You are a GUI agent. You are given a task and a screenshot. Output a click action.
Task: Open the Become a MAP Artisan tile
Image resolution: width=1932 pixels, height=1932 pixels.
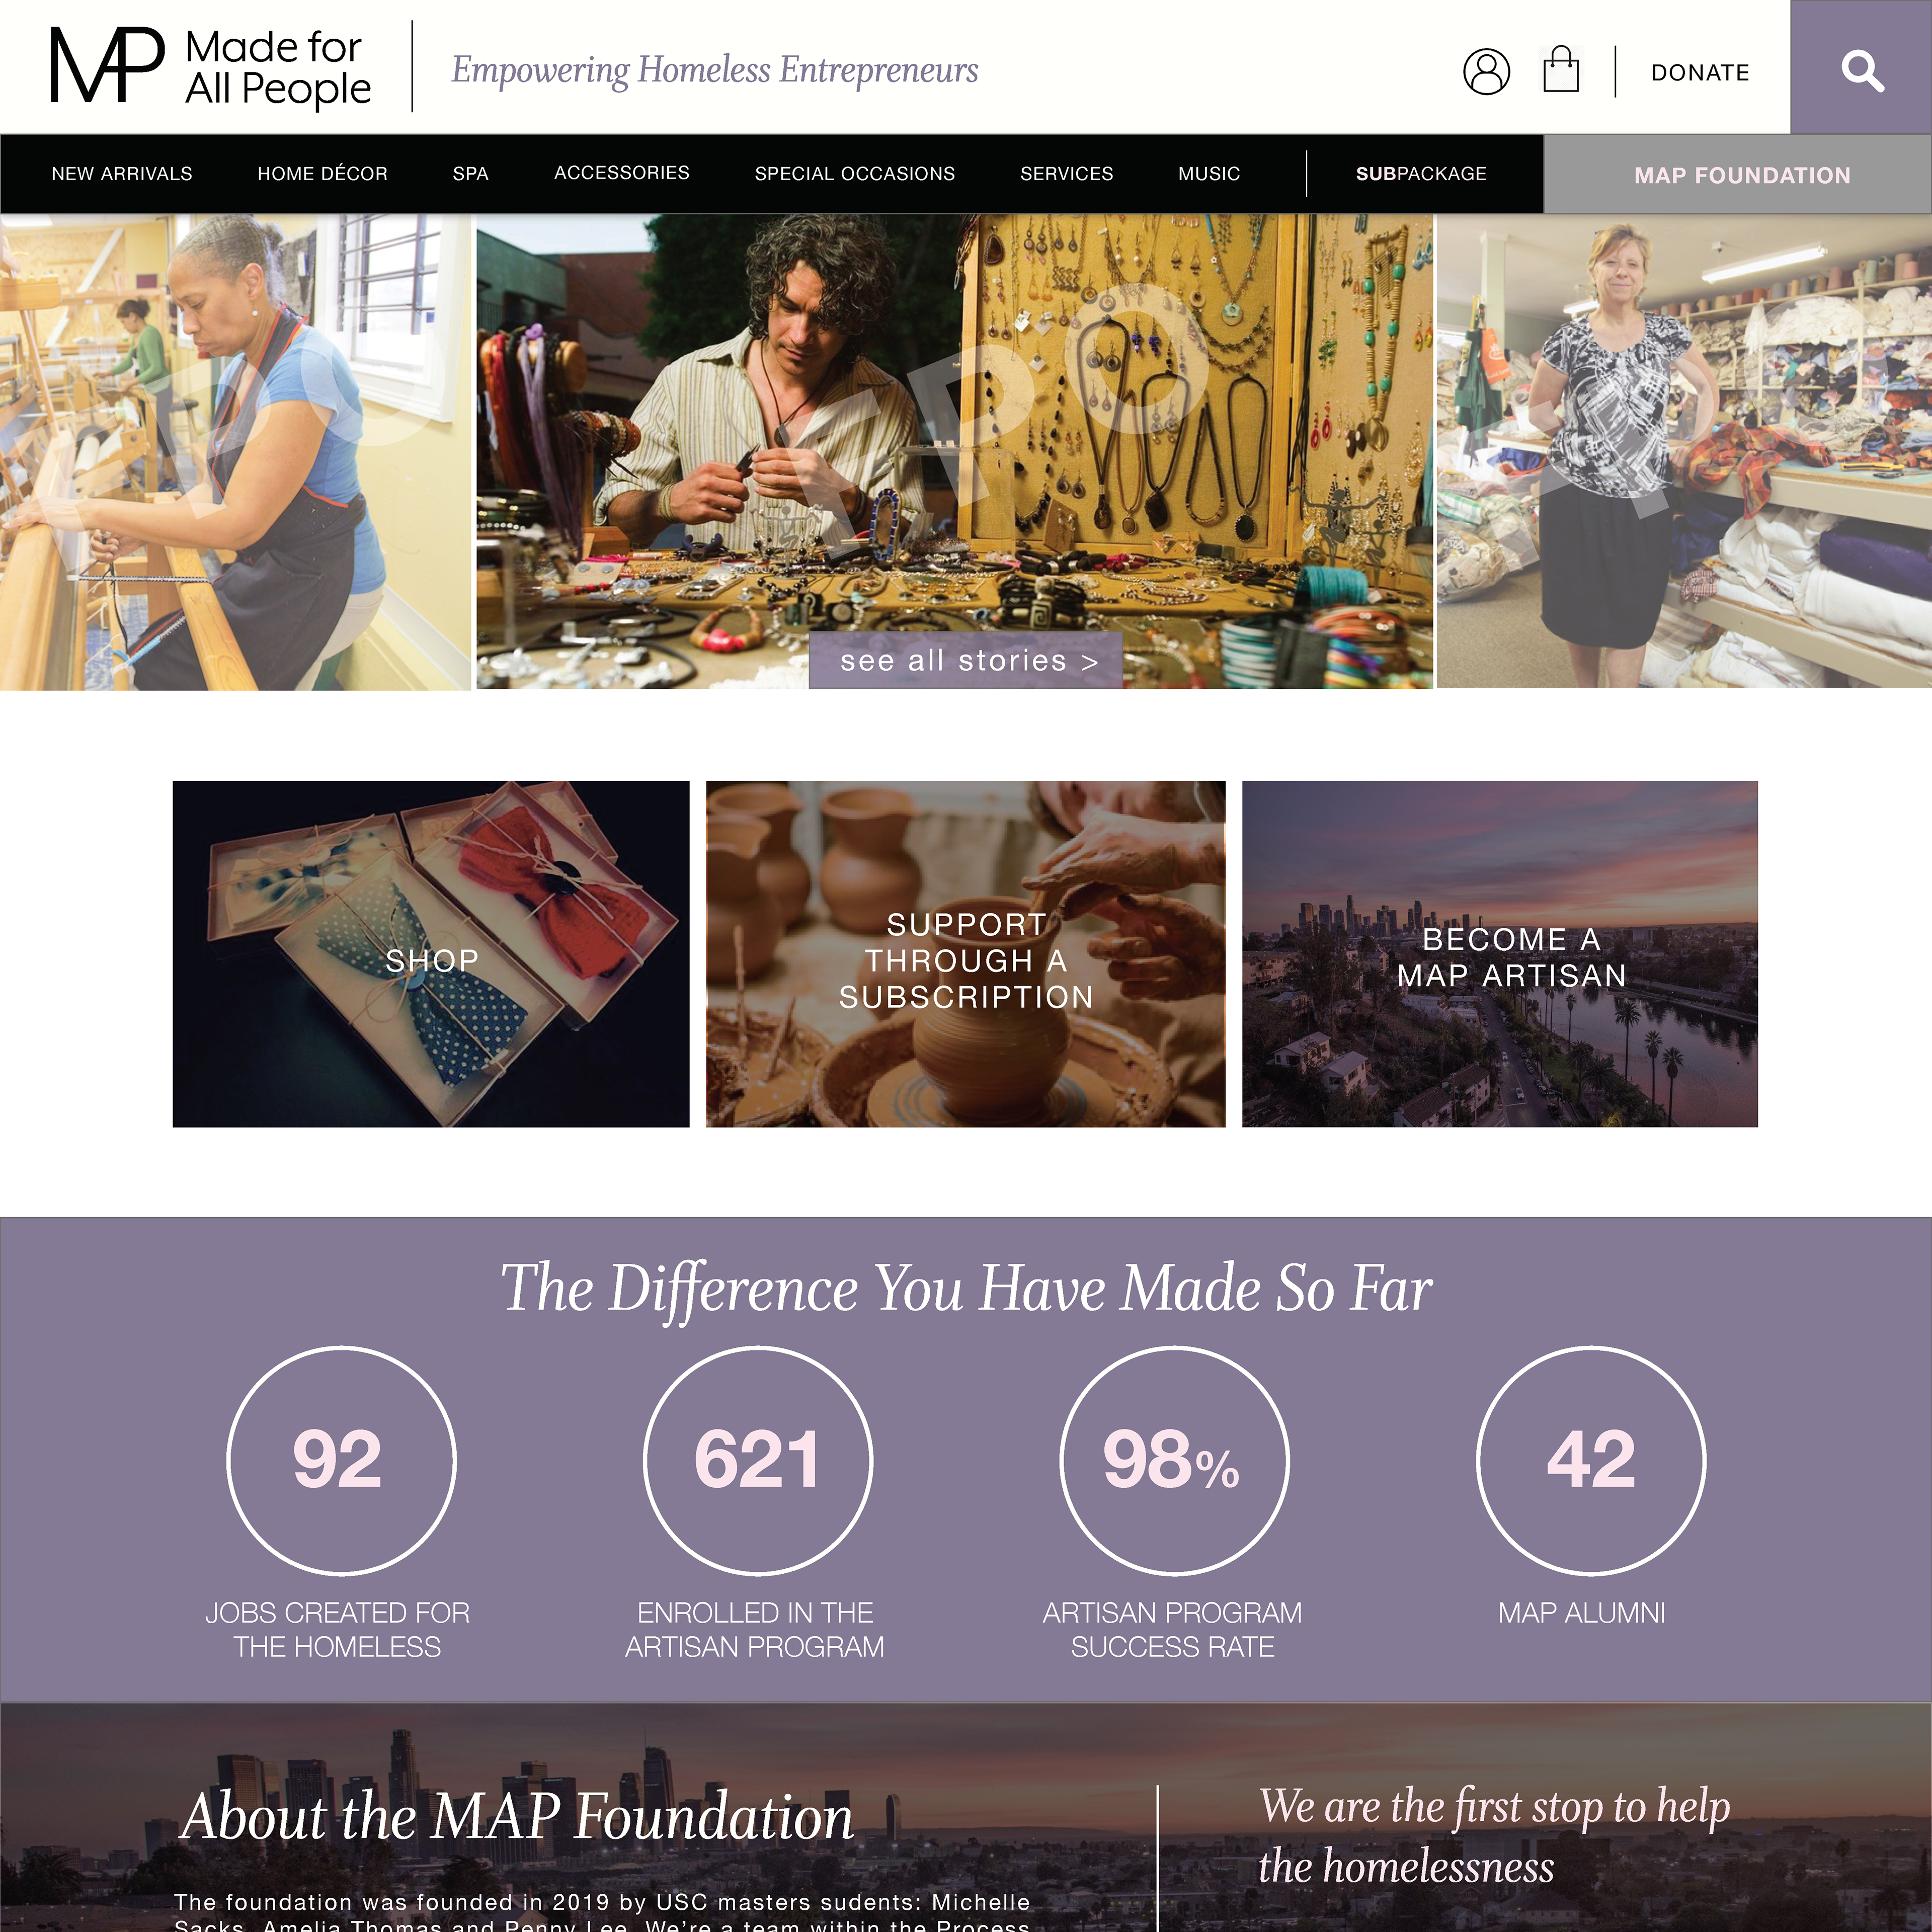coord(1499,954)
